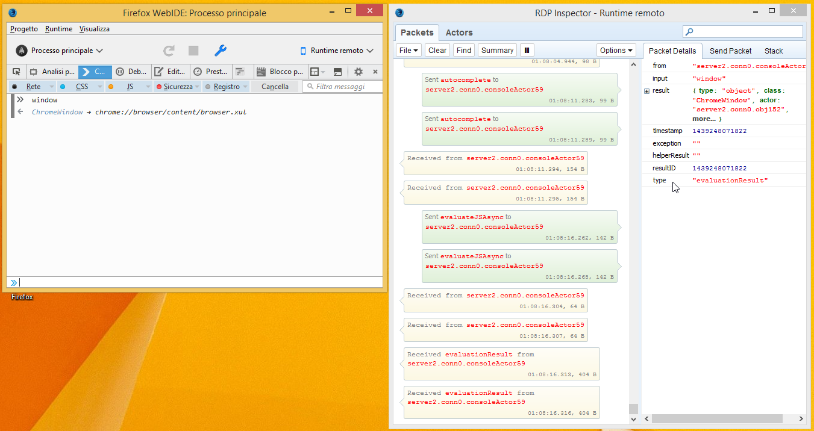Viewport: 814px width, 431px height.
Task: Select the Stack tab
Action: coord(774,51)
